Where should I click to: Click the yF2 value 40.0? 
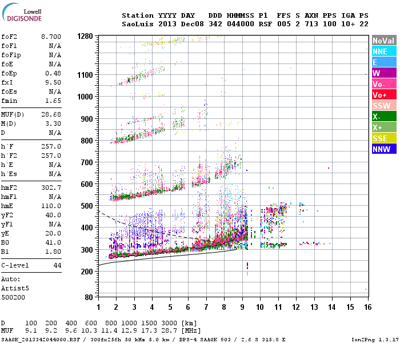[x=53, y=215]
